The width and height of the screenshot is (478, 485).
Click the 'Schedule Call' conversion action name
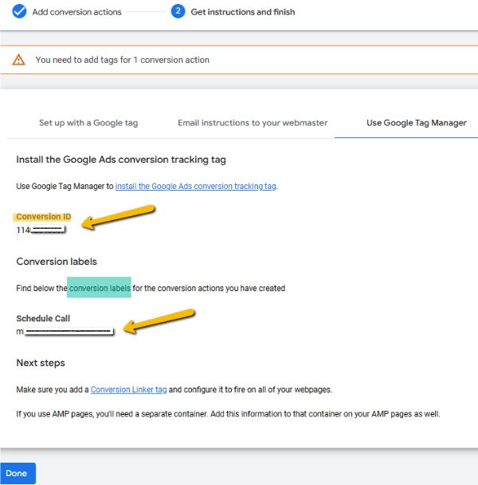(43, 318)
